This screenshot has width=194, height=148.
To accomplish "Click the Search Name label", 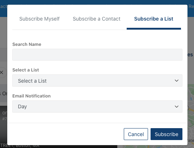I will [27, 44].
